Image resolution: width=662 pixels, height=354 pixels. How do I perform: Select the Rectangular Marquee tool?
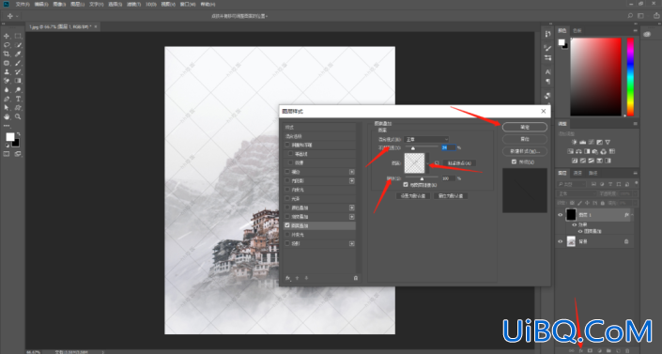[x=18, y=37]
